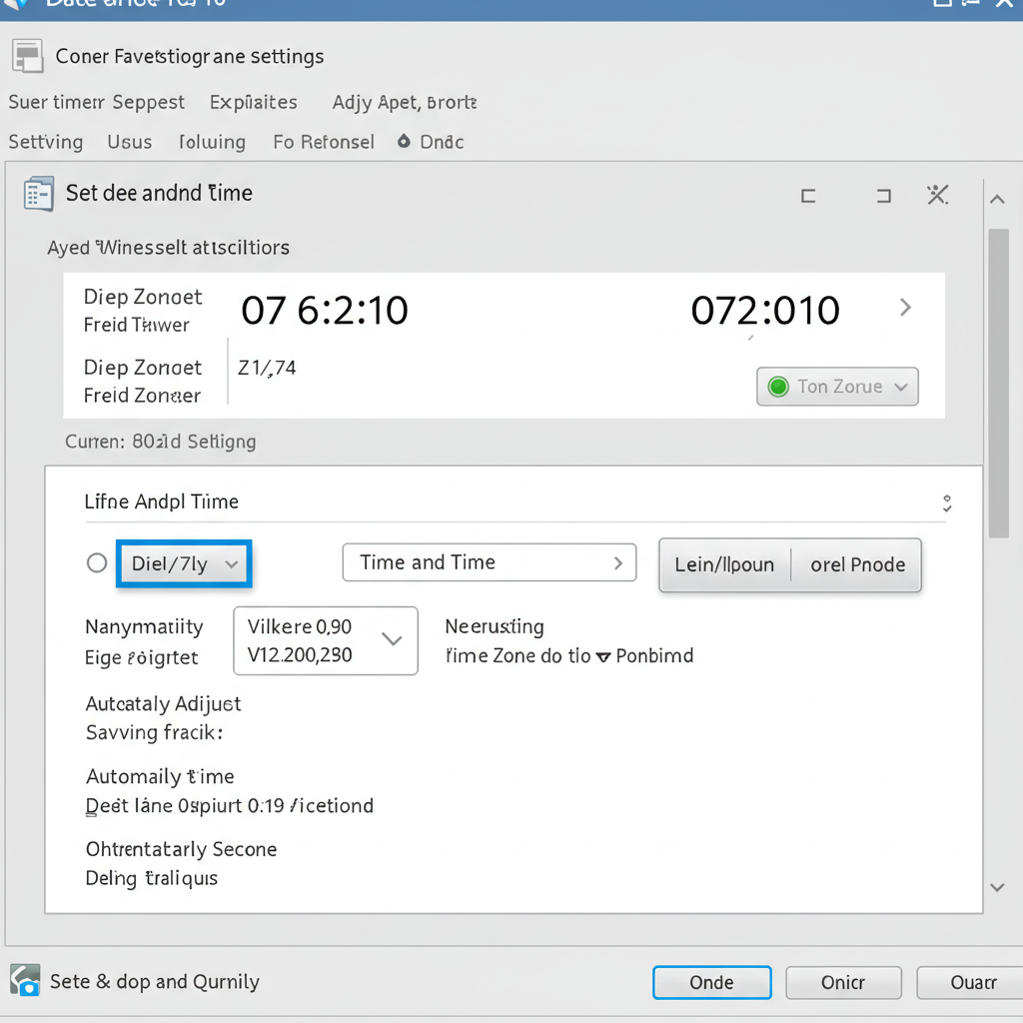1023x1023 pixels.
Task: Expand the Time and Time selector
Action: [x=490, y=562]
